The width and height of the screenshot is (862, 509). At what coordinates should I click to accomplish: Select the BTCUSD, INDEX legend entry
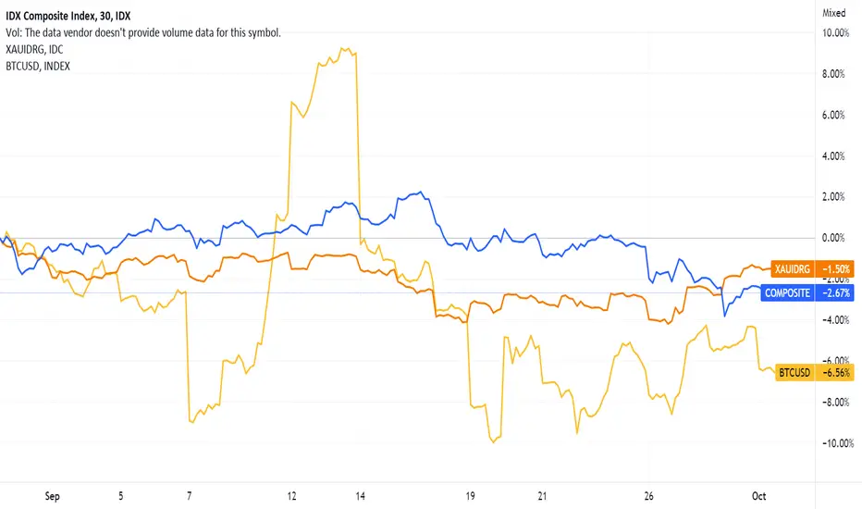pos(38,66)
